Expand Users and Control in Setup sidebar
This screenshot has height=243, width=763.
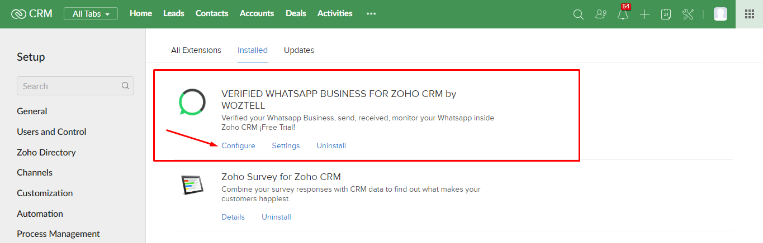51,132
